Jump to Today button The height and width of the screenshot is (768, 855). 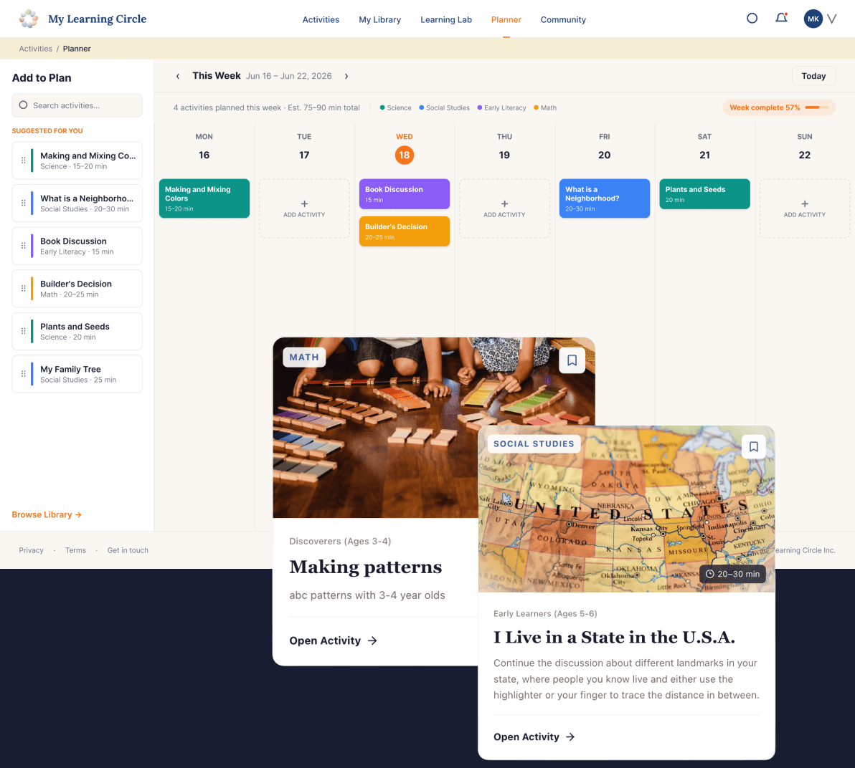(813, 76)
